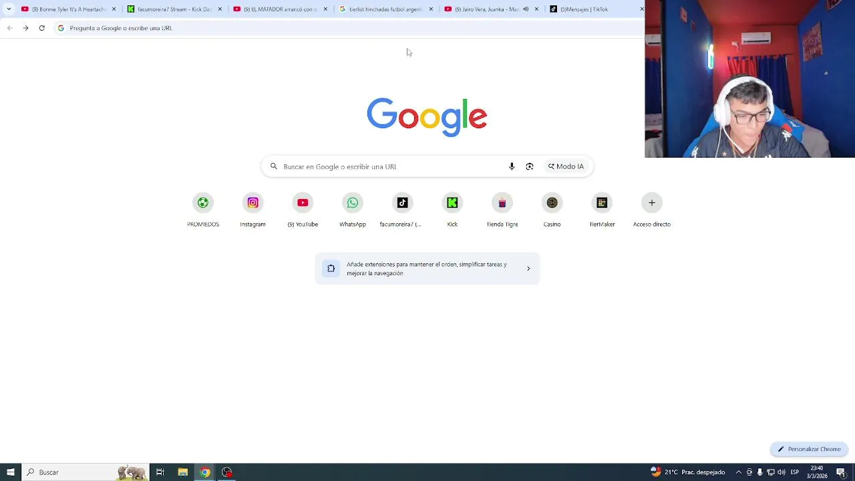
Task: Open the Instagram shortcut
Action: pos(252,210)
